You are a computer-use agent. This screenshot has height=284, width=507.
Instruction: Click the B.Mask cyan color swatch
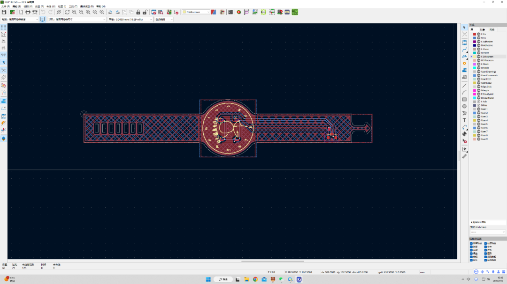(x=474, y=68)
